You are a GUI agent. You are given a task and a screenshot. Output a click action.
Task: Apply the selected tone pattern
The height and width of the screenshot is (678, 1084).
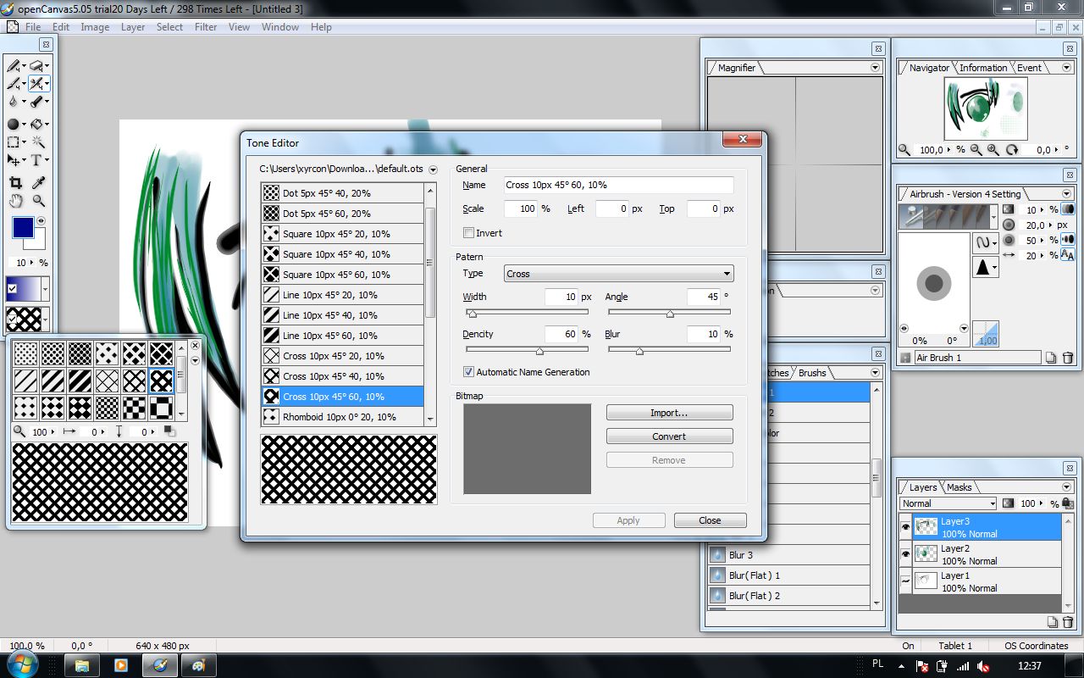tap(628, 520)
